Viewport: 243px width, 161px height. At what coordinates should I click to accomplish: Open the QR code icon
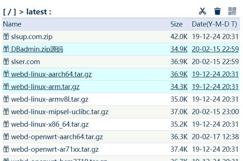tap(232, 11)
